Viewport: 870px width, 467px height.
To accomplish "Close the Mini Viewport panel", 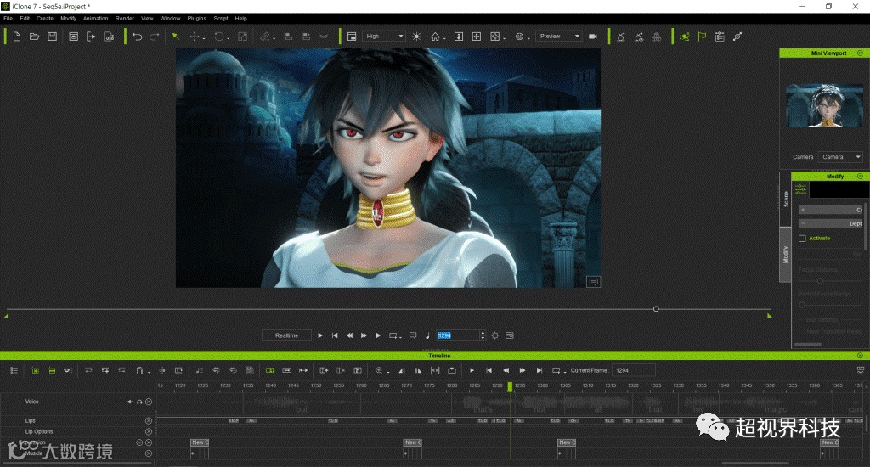I will pyautogui.click(x=860, y=53).
